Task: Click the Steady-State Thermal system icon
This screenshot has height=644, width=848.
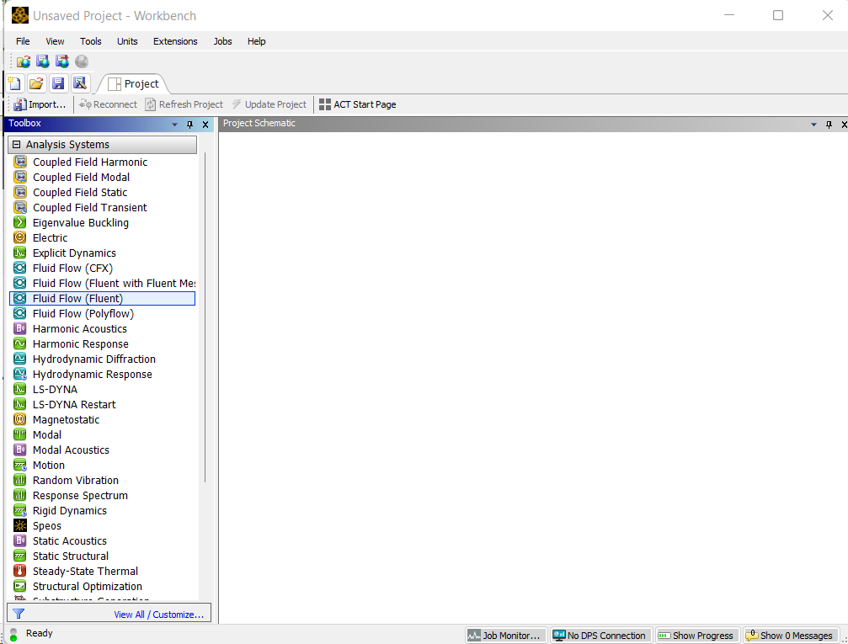Action: pyautogui.click(x=20, y=572)
